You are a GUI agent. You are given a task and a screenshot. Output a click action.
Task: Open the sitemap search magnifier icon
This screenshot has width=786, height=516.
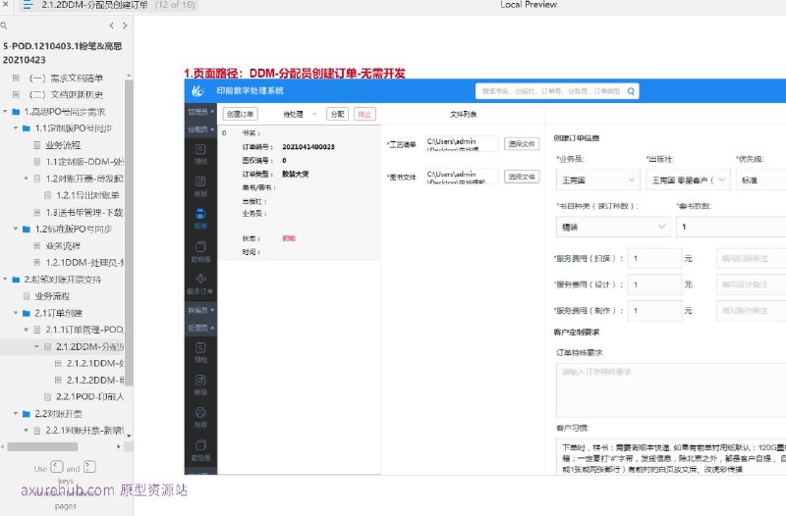tap(4, 26)
